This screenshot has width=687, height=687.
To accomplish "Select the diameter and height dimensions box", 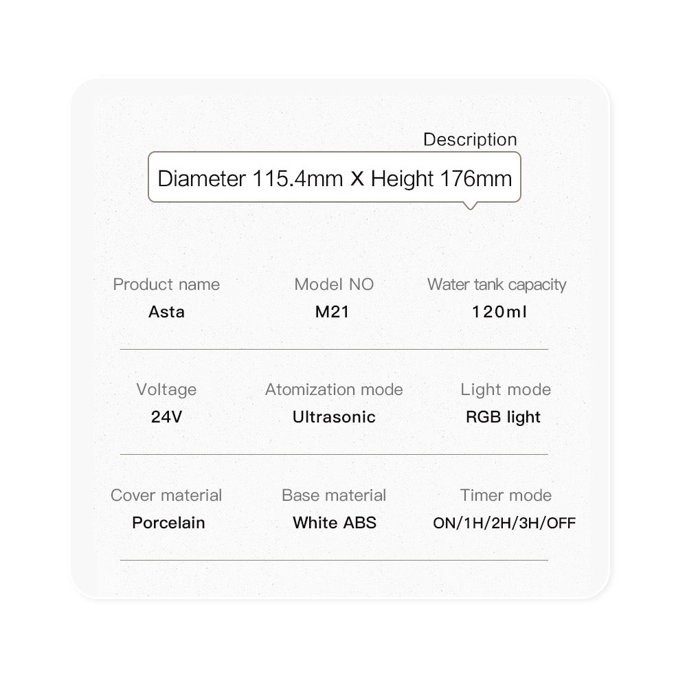I will click(x=335, y=179).
